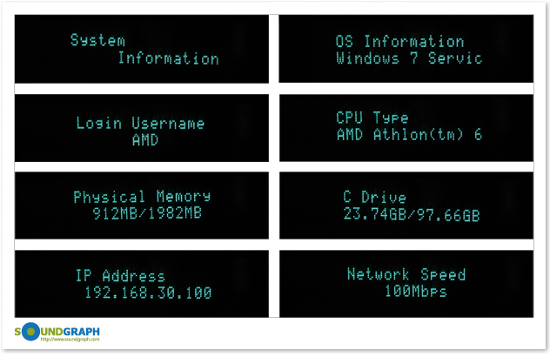Select the AMD username value
The width and height of the screenshot is (550, 357).
click(x=145, y=140)
